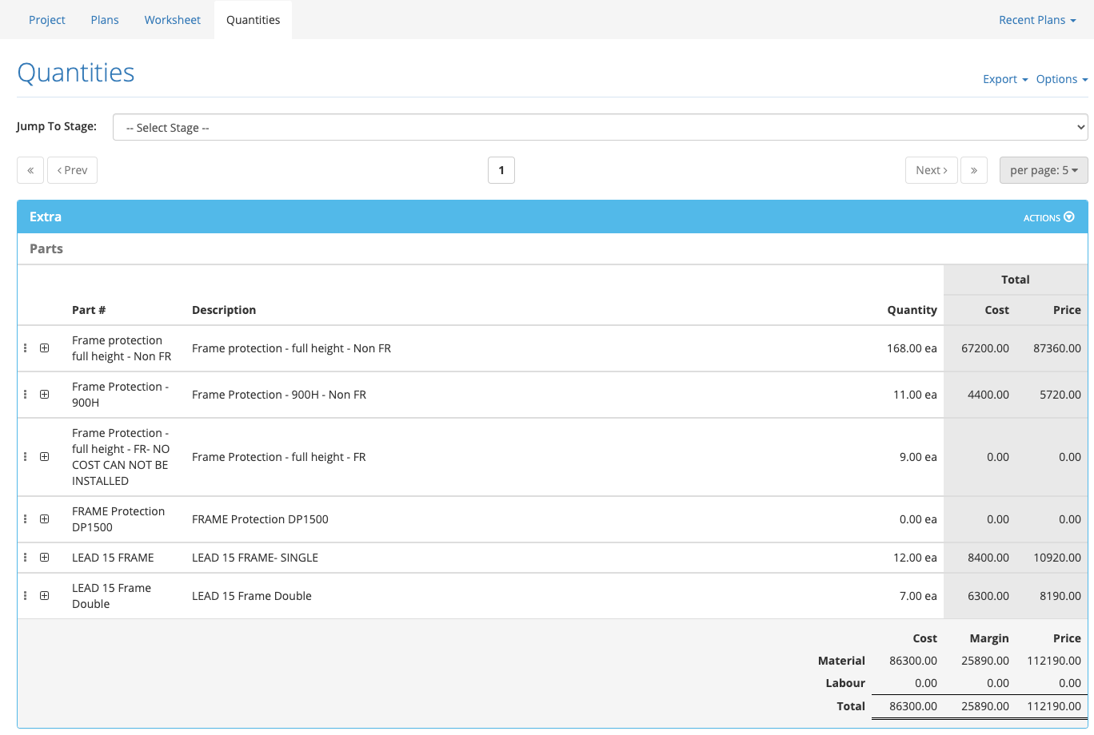Screen dimensions: 1094x735
Task: Click the Quantity column header
Action: [912, 310]
